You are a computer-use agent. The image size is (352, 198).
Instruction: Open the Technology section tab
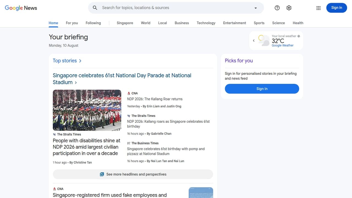(206, 23)
